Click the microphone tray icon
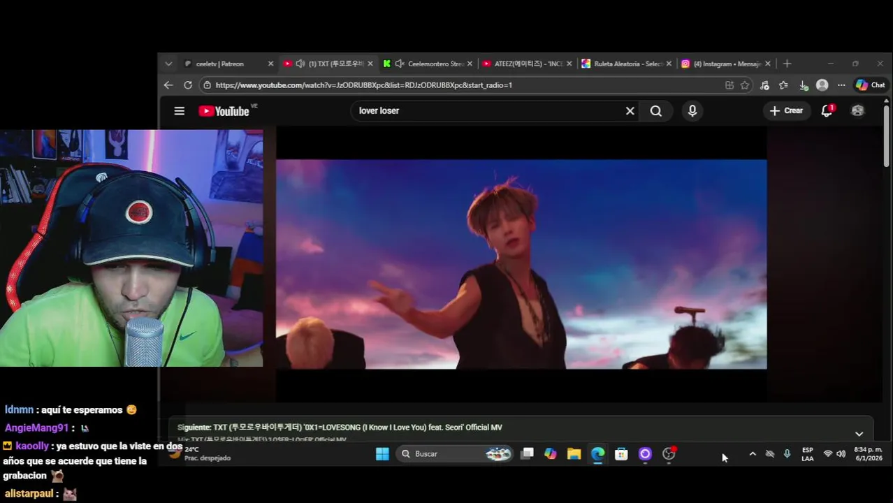 coord(787,454)
